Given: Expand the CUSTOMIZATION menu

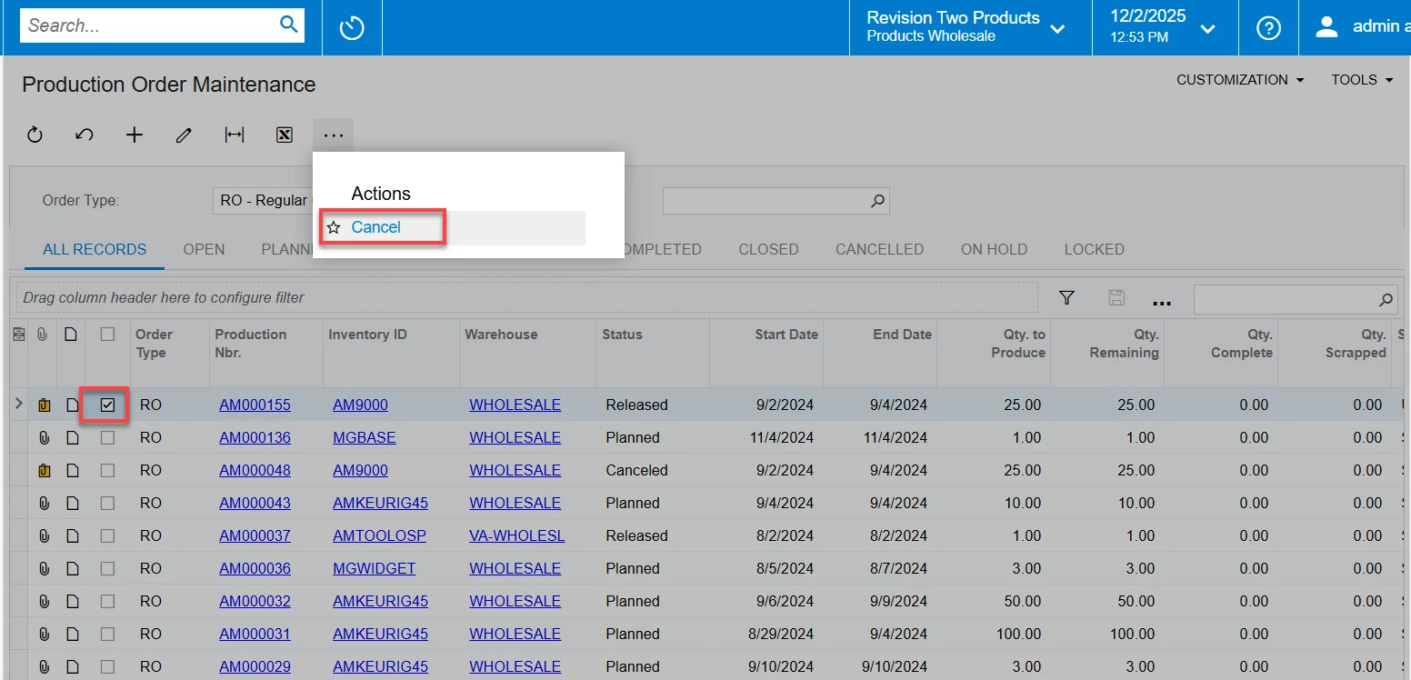Looking at the screenshot, I should click(1240, 80).
